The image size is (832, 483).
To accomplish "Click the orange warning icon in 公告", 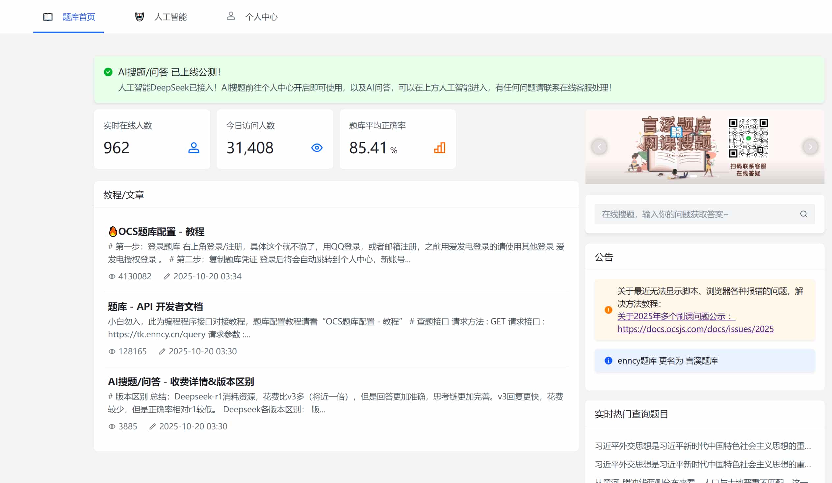I will click(608, 310).
